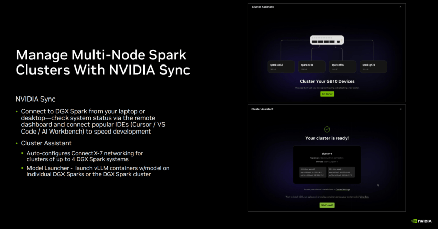The height and width of the screenshot is (229, 439).
Task: Click the What's next? button
Action: coord(327,205)
